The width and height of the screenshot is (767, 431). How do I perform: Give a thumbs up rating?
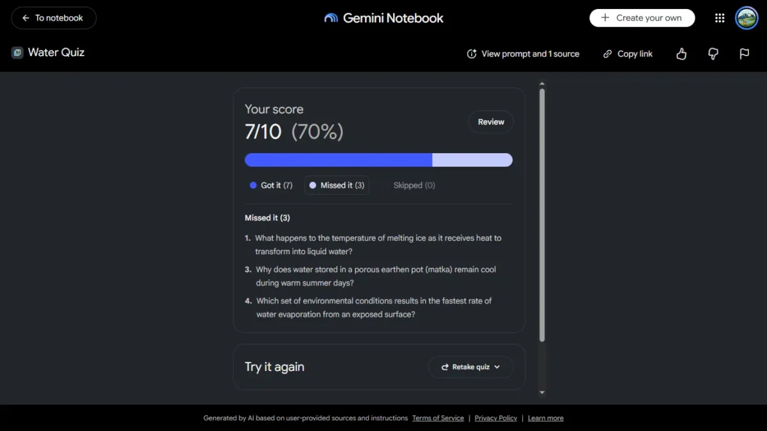point(681,54)
